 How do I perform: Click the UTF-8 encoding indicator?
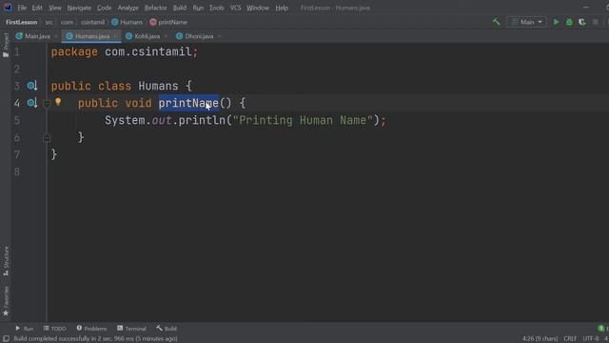591,339
